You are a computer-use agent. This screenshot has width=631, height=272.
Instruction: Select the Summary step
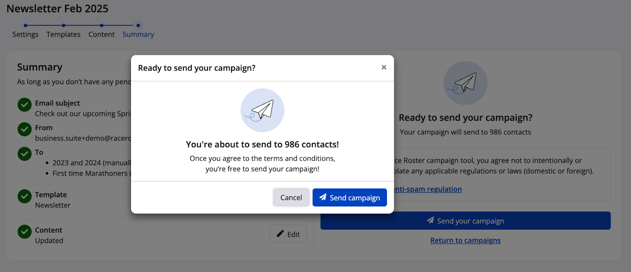[138, 35]
